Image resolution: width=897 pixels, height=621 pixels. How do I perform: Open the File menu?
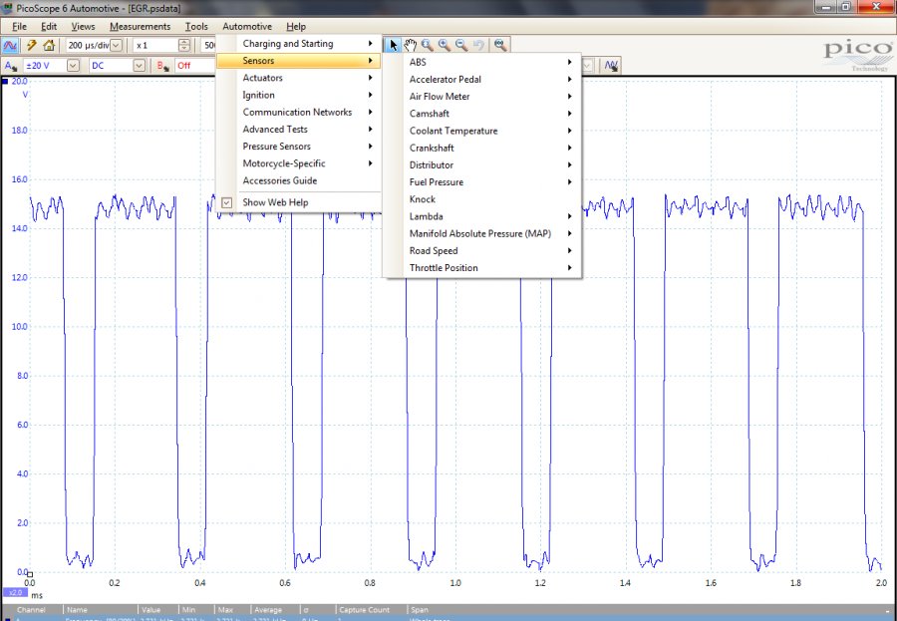20,26
